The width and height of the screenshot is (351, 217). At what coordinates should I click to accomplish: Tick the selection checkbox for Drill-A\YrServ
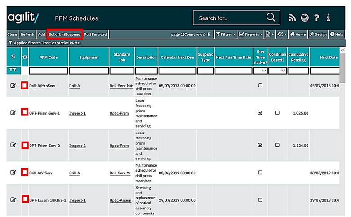click(25, 172)
